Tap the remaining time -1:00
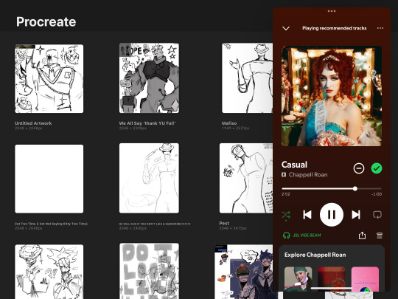Screen dimensions: 398x299 (377, 194)
